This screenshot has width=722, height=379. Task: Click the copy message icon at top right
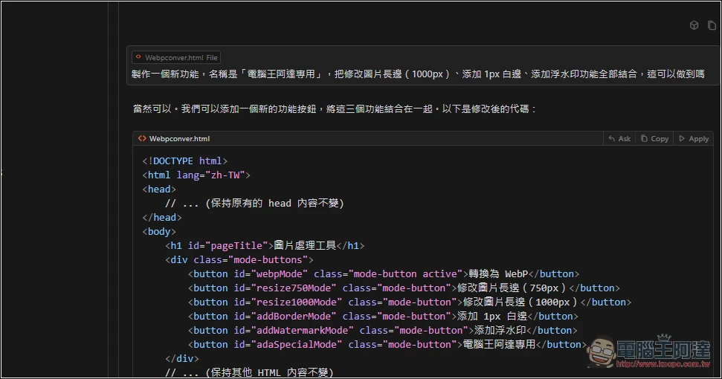click(712, 25)
